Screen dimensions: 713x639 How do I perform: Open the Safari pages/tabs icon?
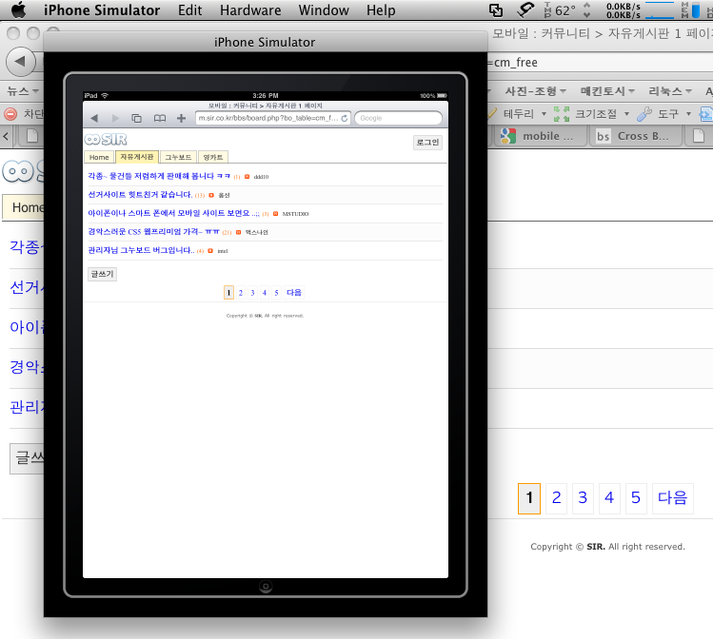pos(137,119)
